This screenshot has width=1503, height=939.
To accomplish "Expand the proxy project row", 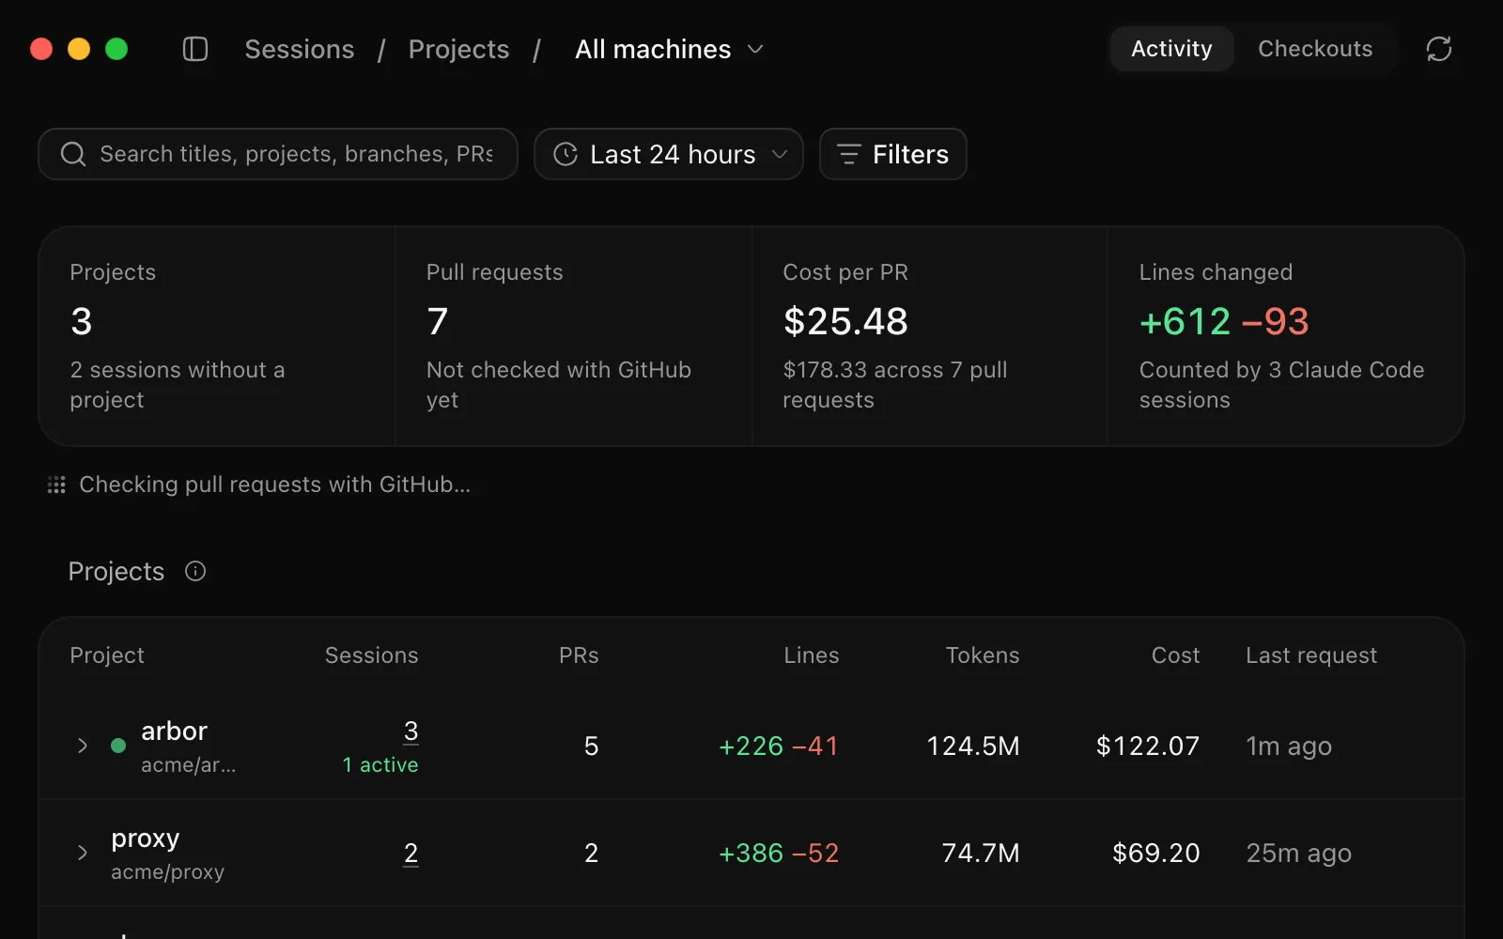I will click(83, 853).
